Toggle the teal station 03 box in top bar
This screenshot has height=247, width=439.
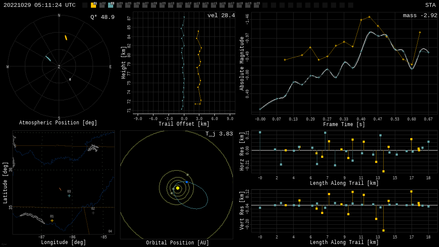pyautogui.click(x=111, y=5)
